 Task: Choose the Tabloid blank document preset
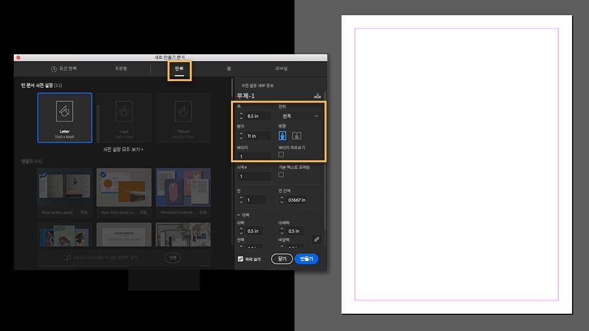183,118
